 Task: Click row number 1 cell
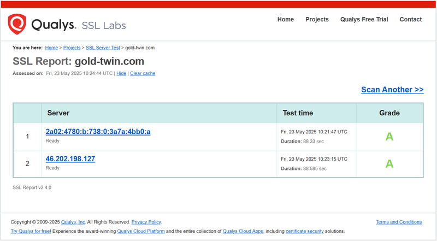coord(27,137)
